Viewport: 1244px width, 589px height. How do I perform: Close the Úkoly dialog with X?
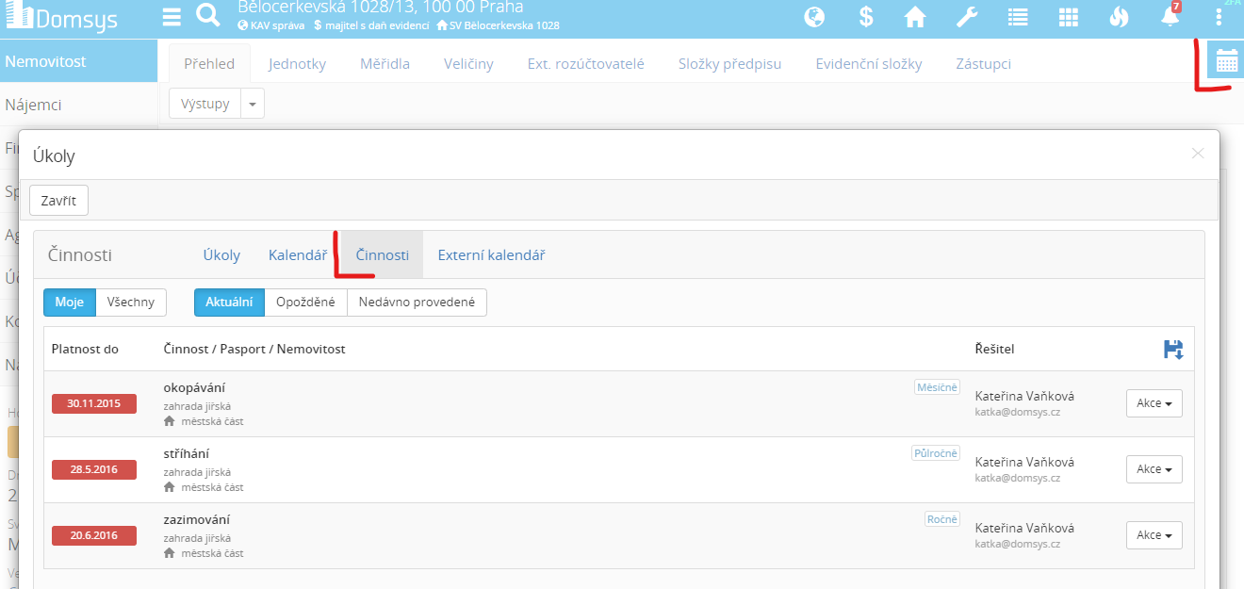coord(1198,153)
